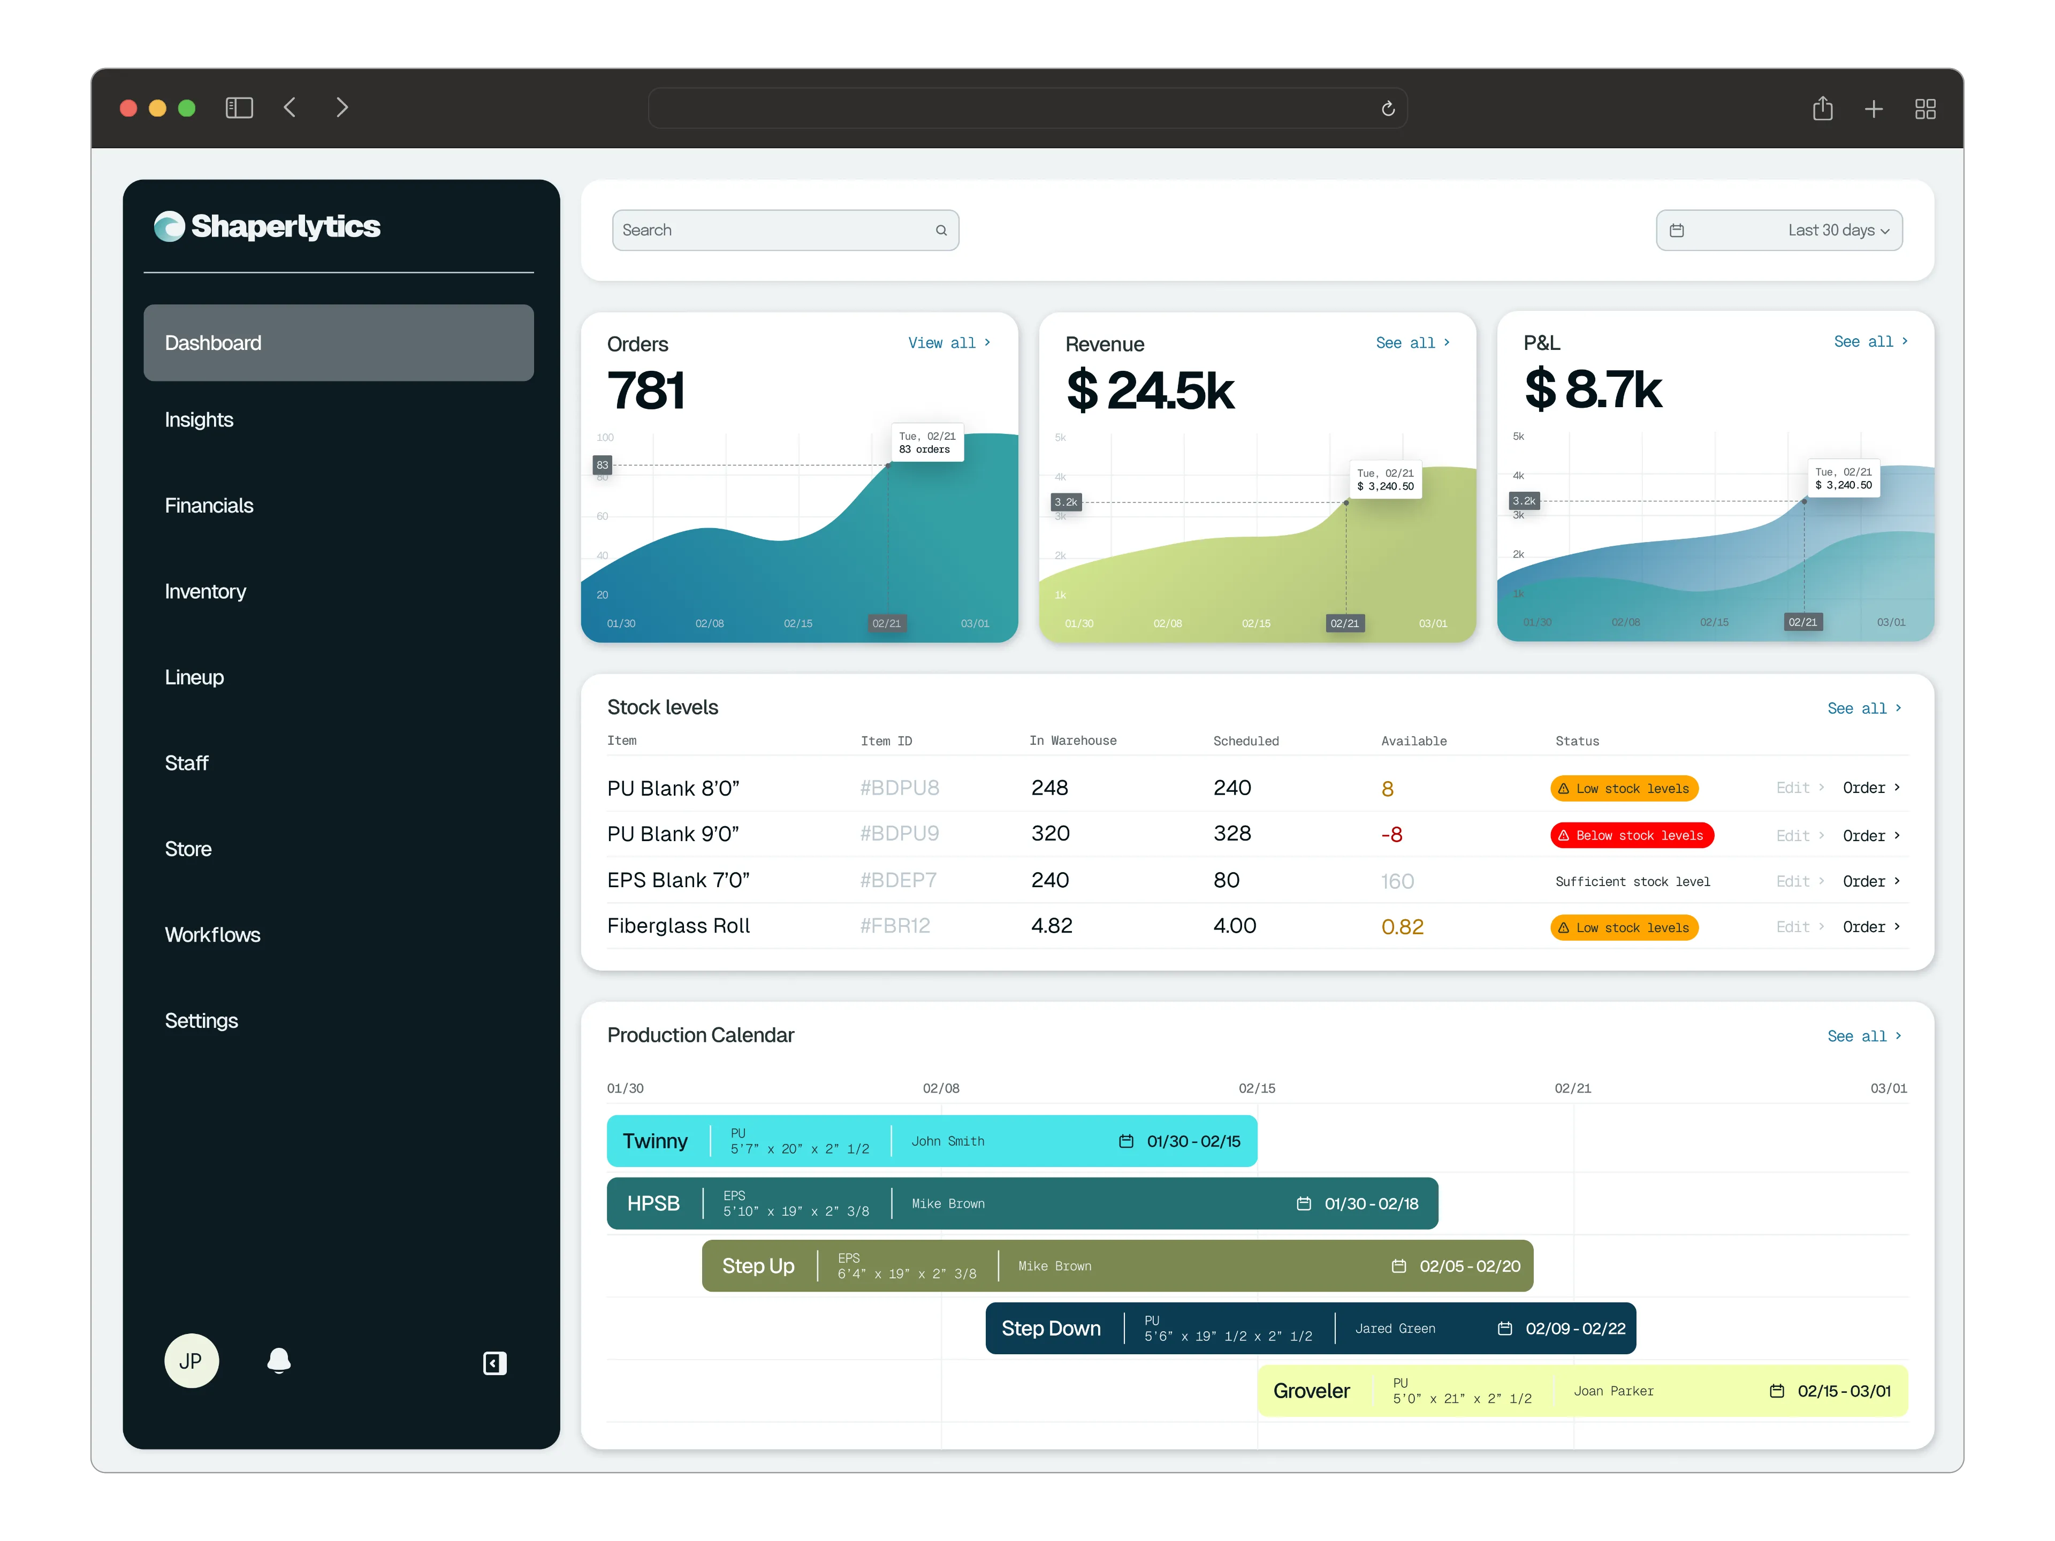Order Fiberglass Roll item

pyautogui.click(x=1871, y=926)
